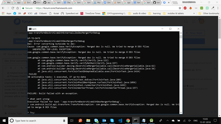Expand the Other bookmarks folder

coord(209,13)
